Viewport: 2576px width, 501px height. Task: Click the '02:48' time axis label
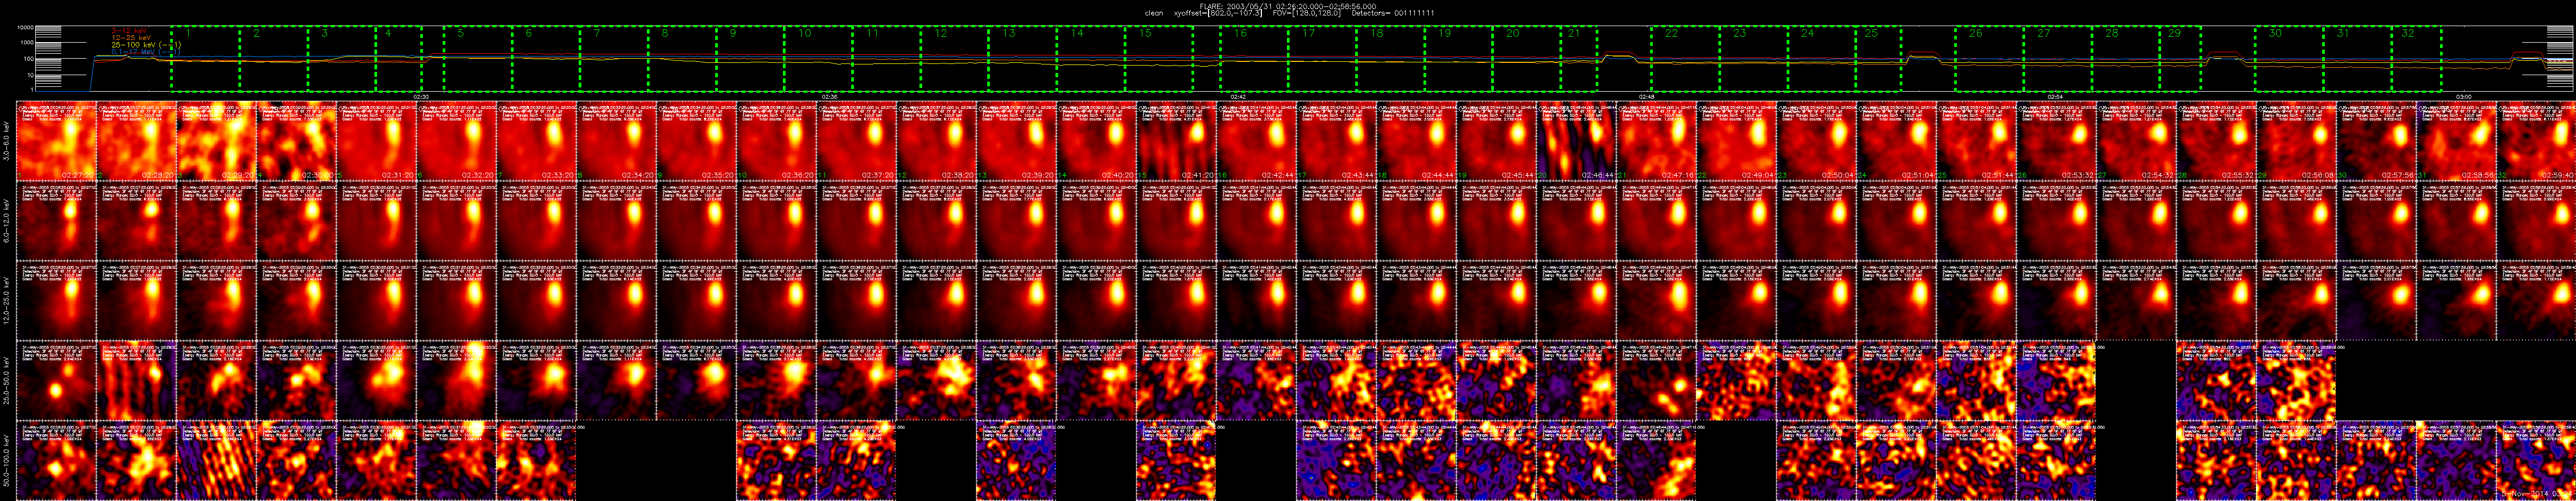1647,96
